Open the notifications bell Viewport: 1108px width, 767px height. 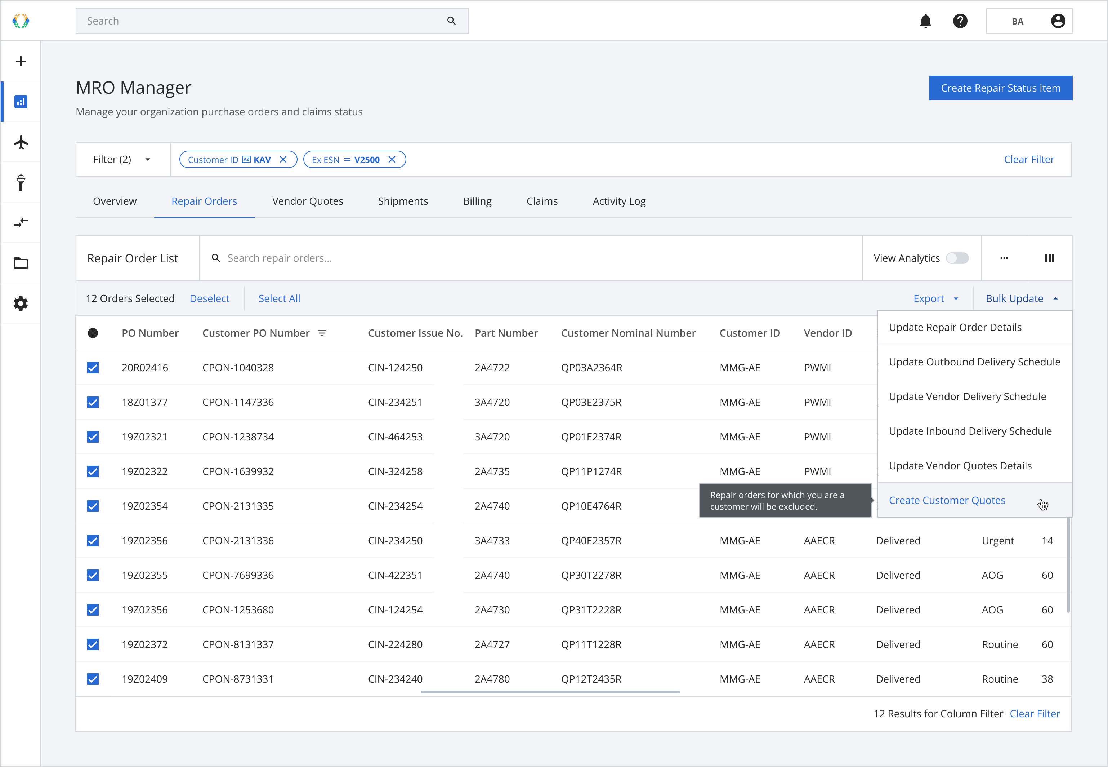(925, 21)
